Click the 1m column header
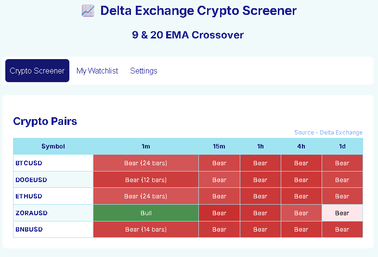378x257 pixels. point(146,147)
